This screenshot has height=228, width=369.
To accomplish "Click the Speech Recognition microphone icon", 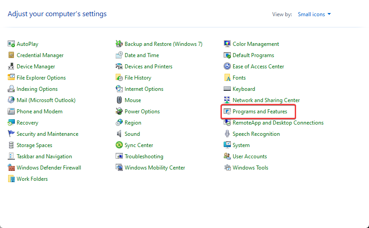I will tap(227, 134).
